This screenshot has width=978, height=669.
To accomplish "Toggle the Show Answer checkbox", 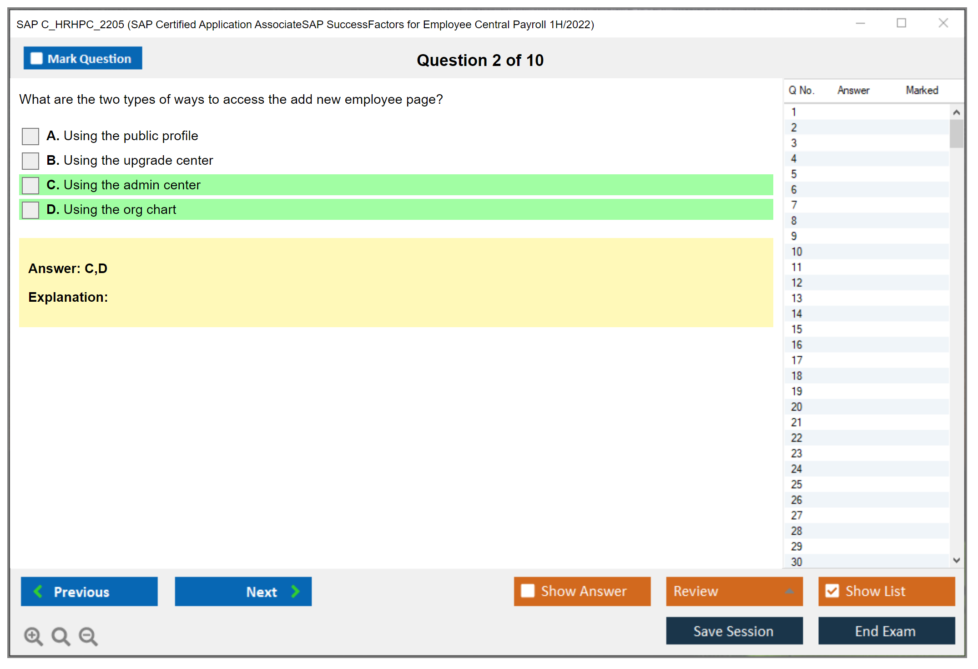I will (x=528, y=591).
